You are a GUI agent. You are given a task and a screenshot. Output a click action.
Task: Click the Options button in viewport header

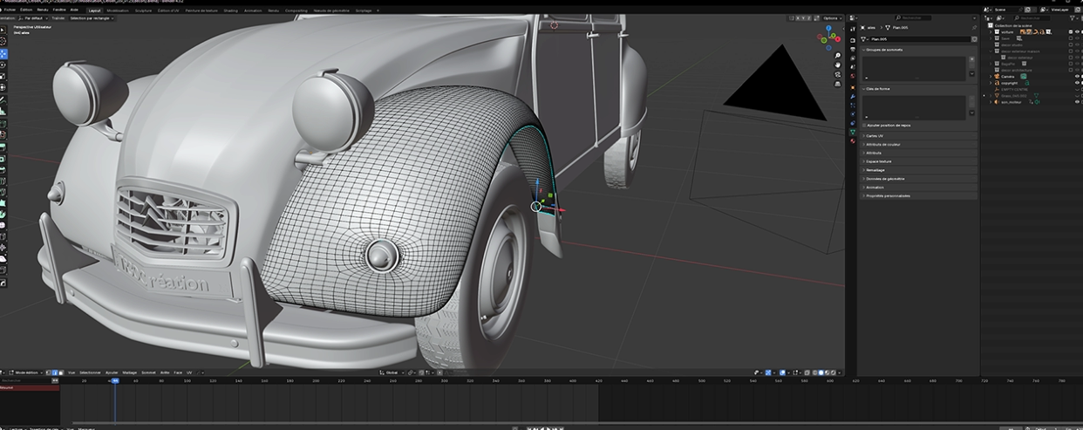pyautogui.click(x=831, y=17)
